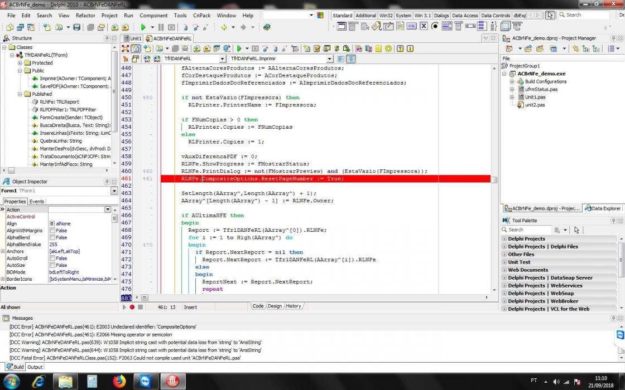Expand the Protected node in Structure tree

click(20, 63)
